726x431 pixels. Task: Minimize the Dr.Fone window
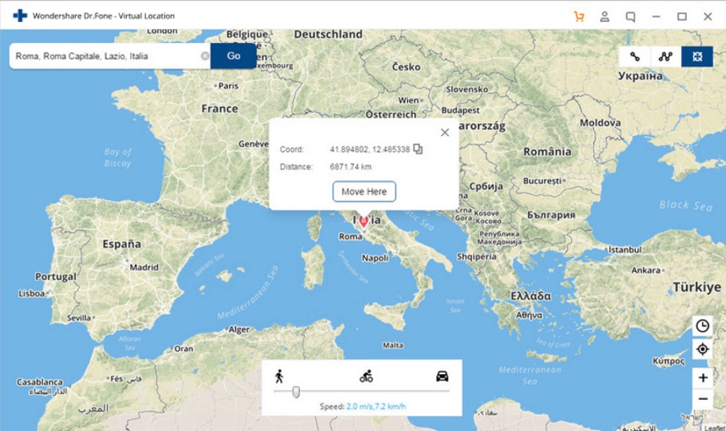coord(656,17)
